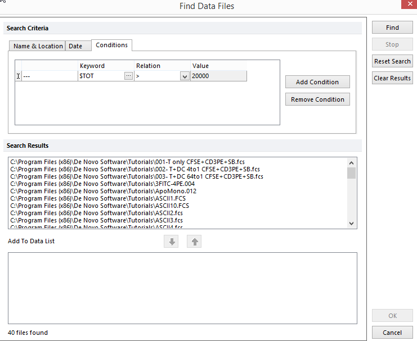This screenshot has height=341, width=417.
Task: Clear the search results
Action: click(392, 78)
